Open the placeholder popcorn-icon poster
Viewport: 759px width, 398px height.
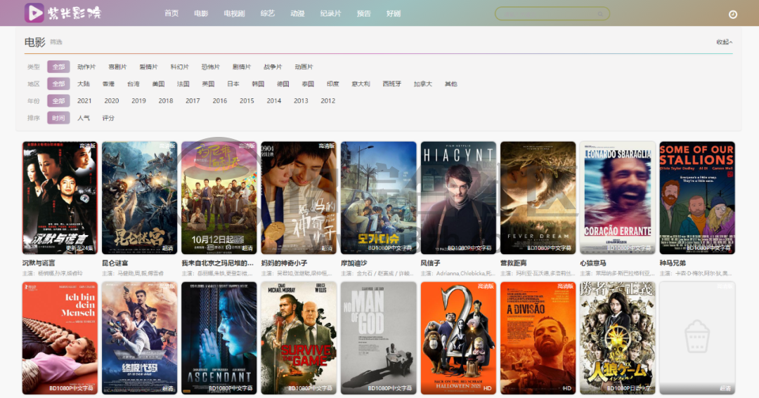(697, 338)
